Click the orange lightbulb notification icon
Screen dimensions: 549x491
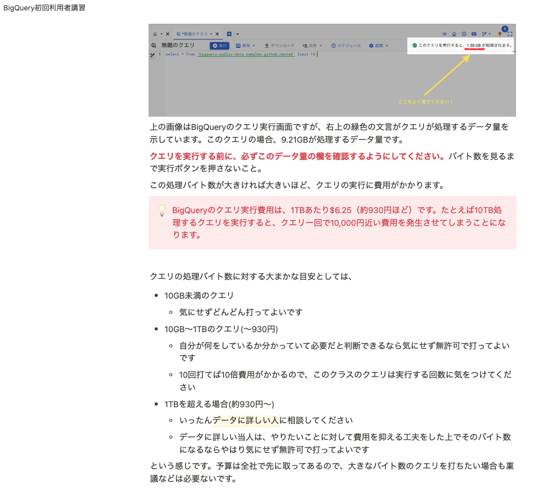[500, 34]
